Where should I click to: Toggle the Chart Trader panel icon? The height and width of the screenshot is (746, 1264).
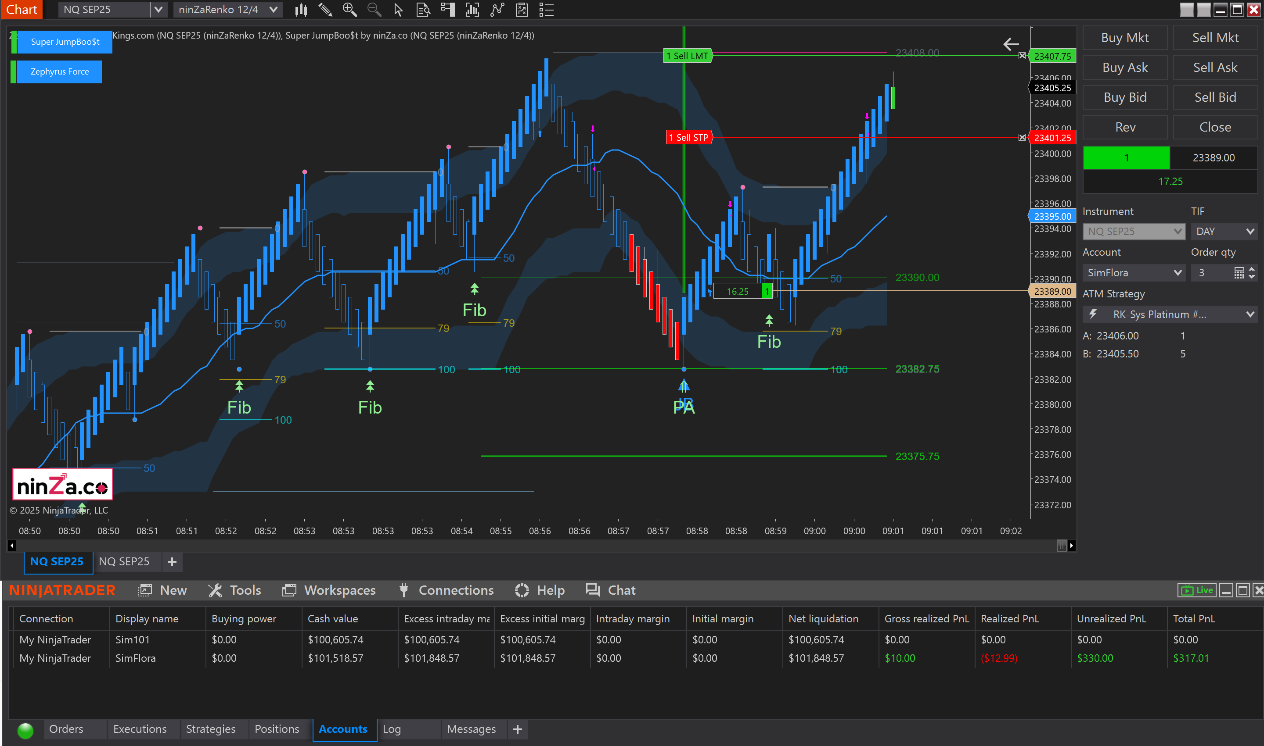[x=447, y=10]
